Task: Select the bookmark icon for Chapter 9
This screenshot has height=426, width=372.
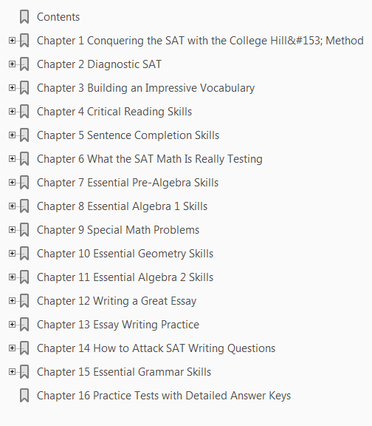Action: (24, 230)
